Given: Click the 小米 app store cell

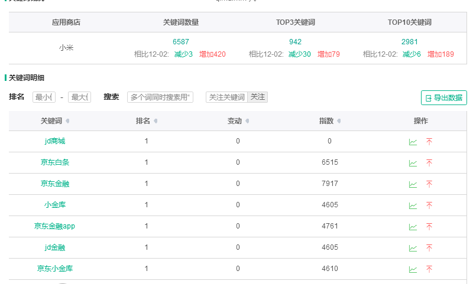Looking at the screenshot, I should [x=66, y=48].
